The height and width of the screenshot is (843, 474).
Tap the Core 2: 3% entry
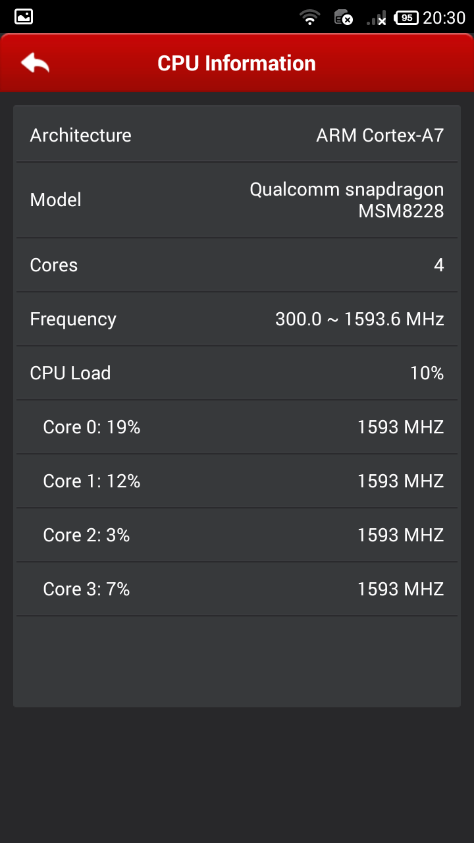click(86, 535)
